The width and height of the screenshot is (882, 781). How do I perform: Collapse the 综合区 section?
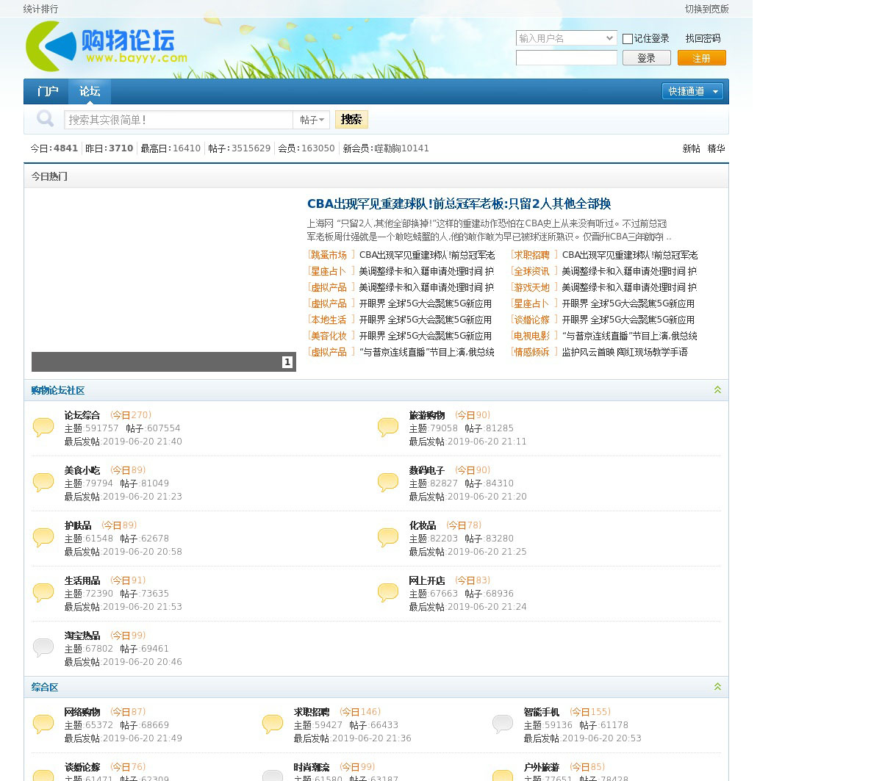[717, 687]
